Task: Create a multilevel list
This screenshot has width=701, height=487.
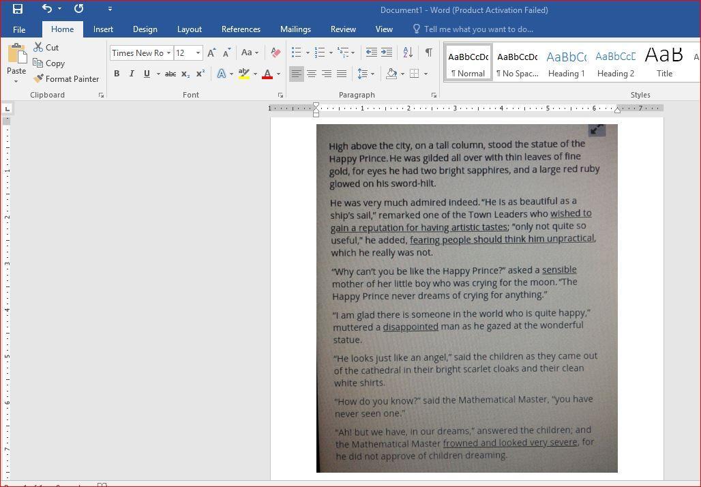Action: [x=343, y=53]
